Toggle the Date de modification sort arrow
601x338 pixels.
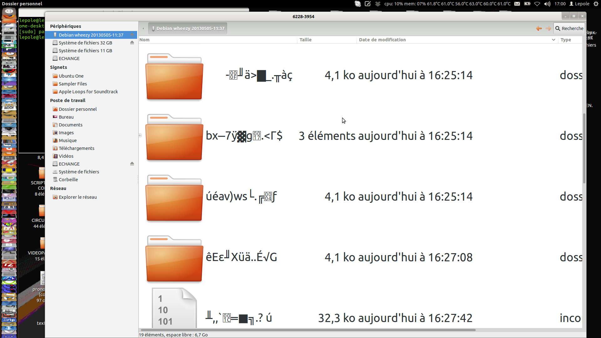553,40
